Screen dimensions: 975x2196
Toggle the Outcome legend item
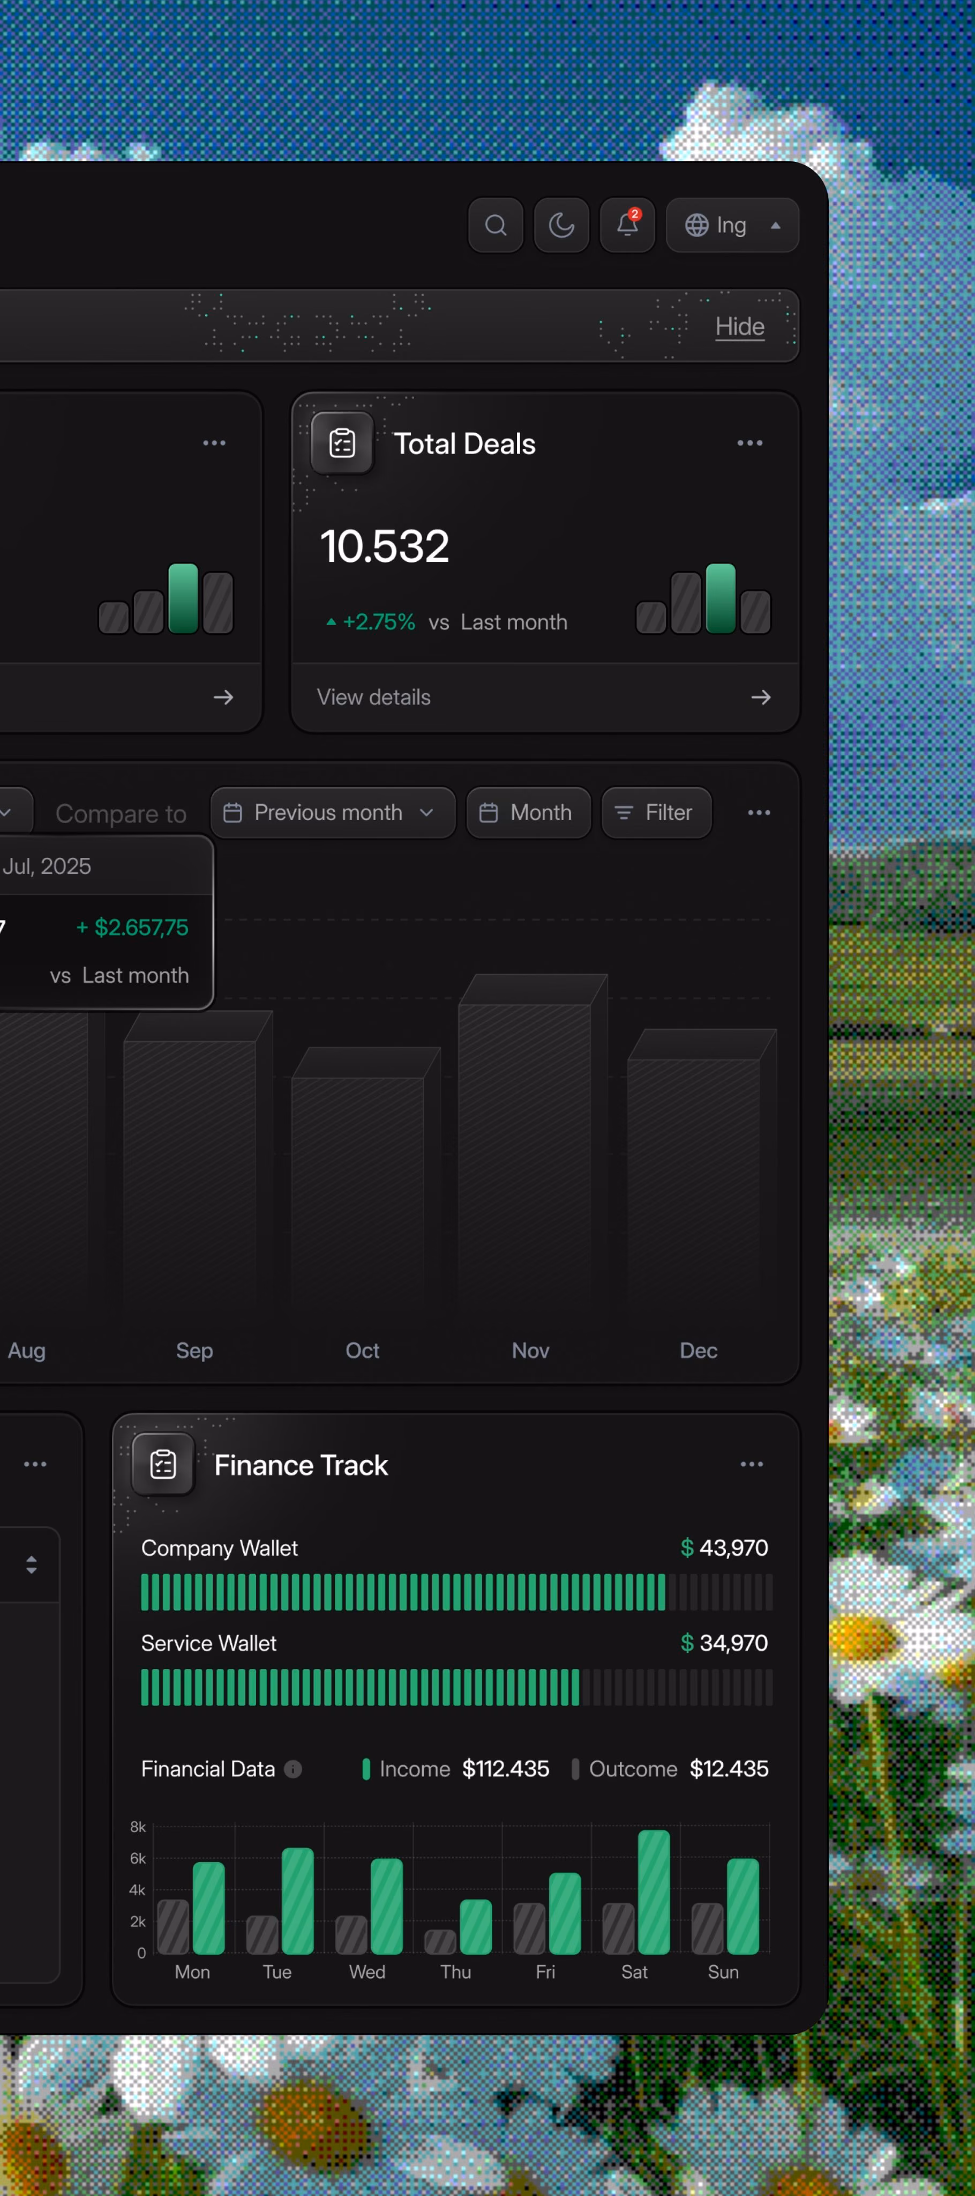[x=669, y=1769]
